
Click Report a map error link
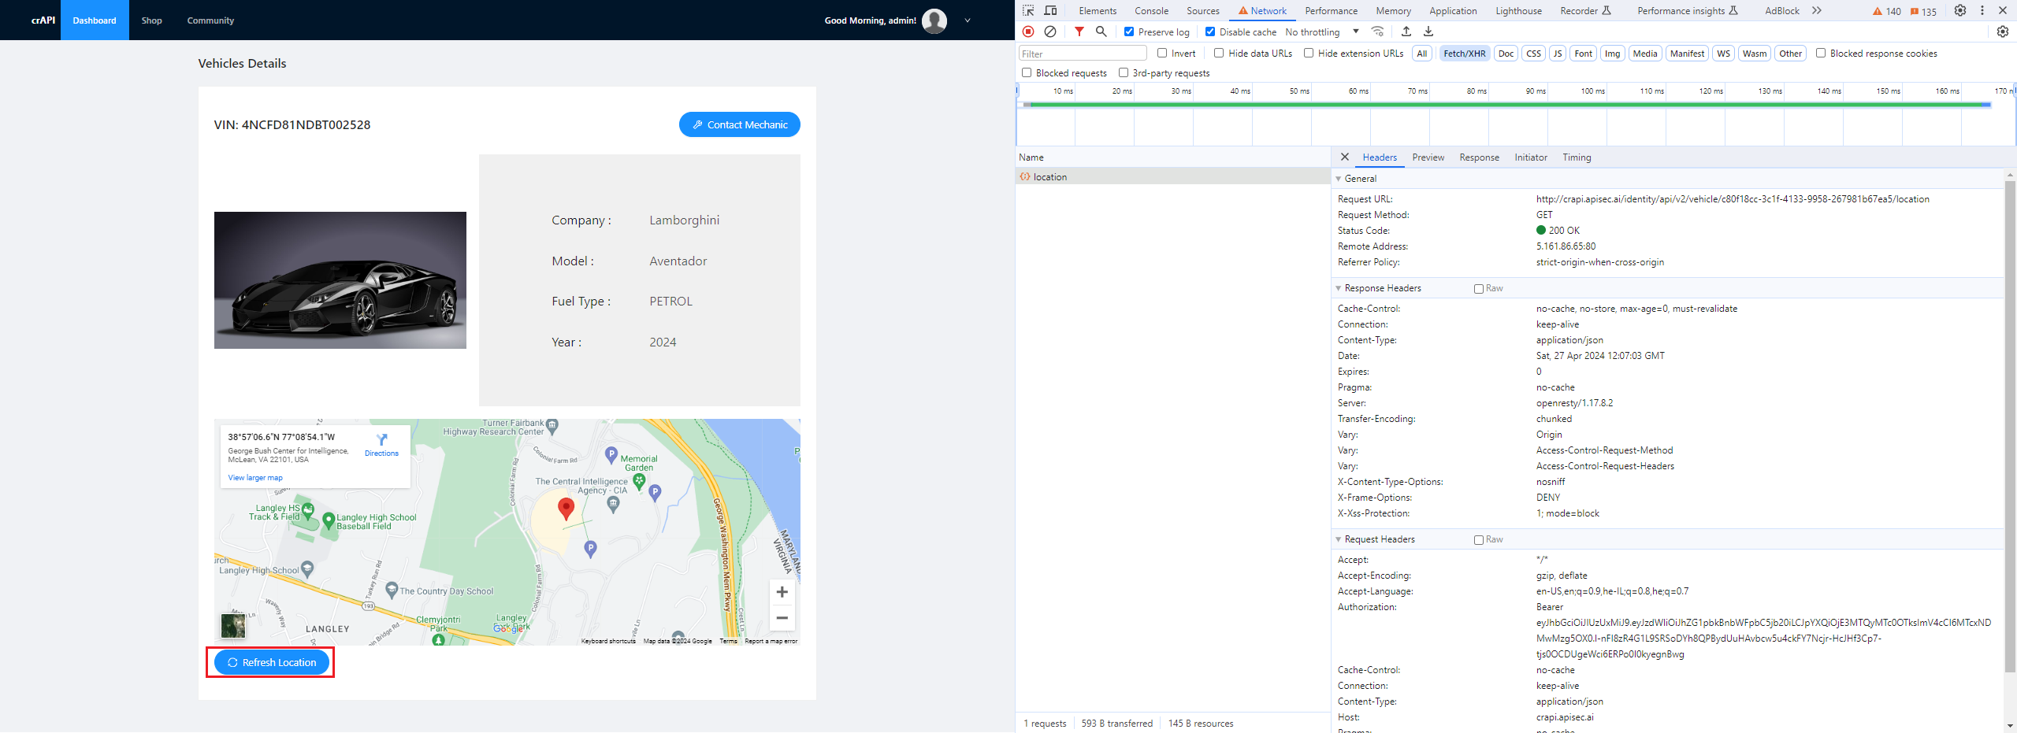coord(771,641)
